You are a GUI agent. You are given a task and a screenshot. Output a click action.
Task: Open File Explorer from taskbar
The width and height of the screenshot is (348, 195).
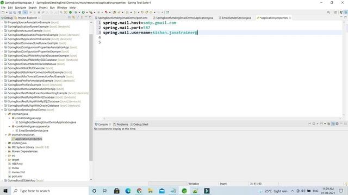(151, 191)
